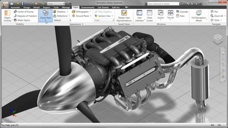This screenshot has height=128, width=228.
Task: Open the Add-Ins tab
Action: coord(116,7)
